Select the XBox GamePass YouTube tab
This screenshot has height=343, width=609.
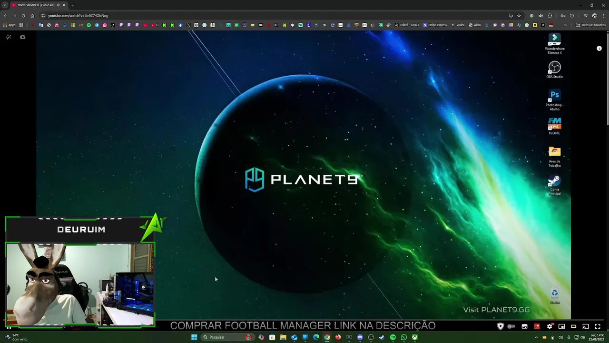click(x=39, y=5)
